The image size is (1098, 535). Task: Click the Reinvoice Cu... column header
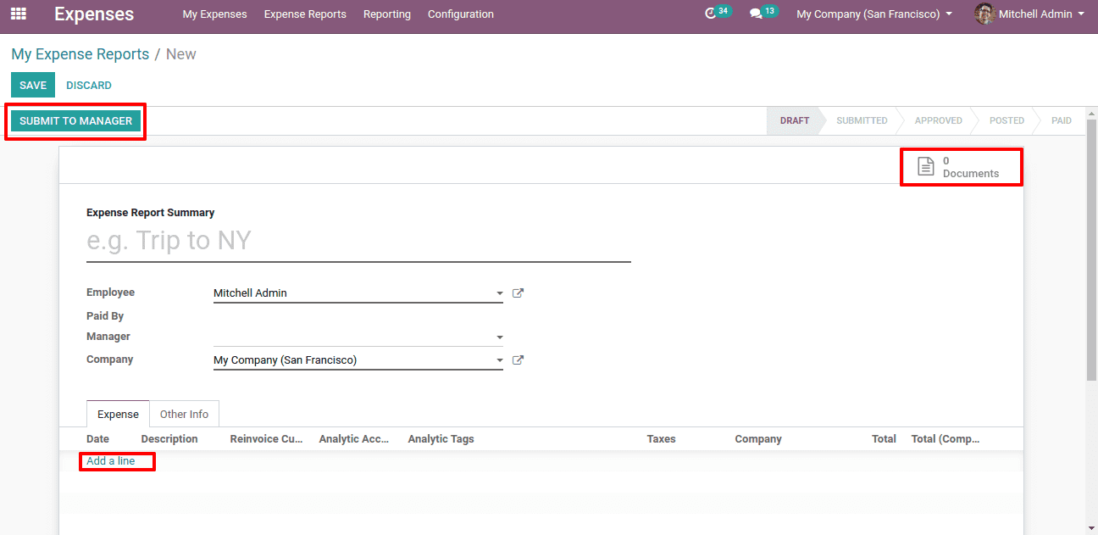[x=266, y=439]
